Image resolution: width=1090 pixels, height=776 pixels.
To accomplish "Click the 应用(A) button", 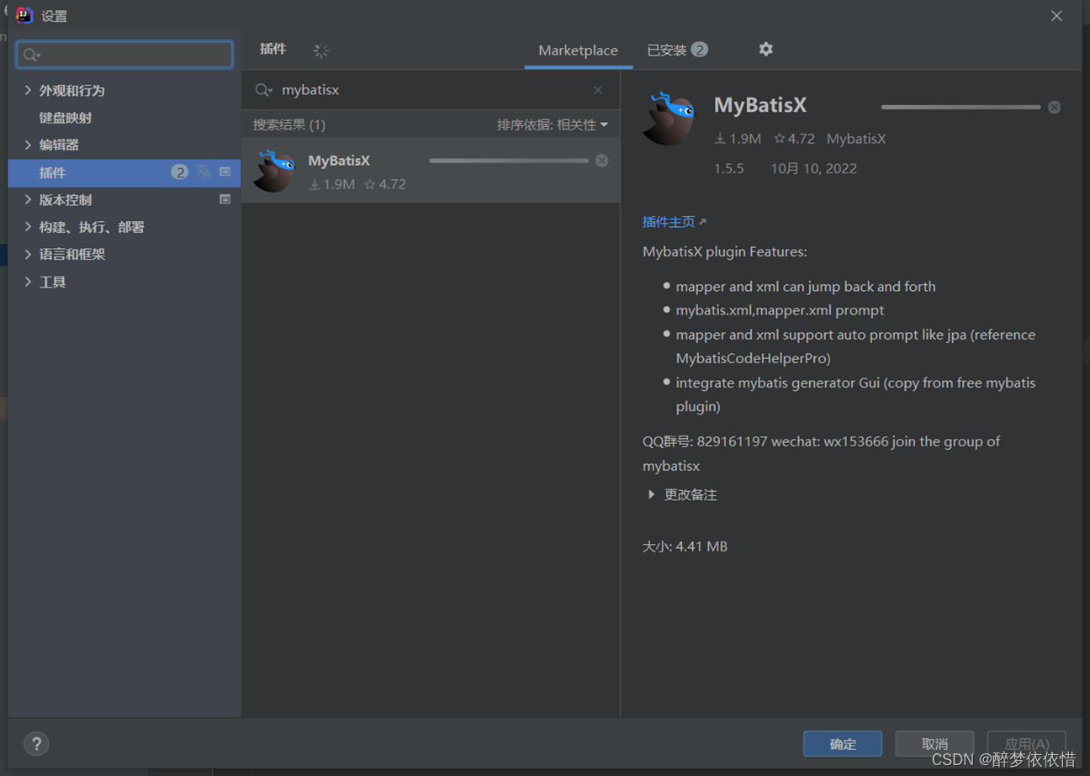I will coord(1026,743).
